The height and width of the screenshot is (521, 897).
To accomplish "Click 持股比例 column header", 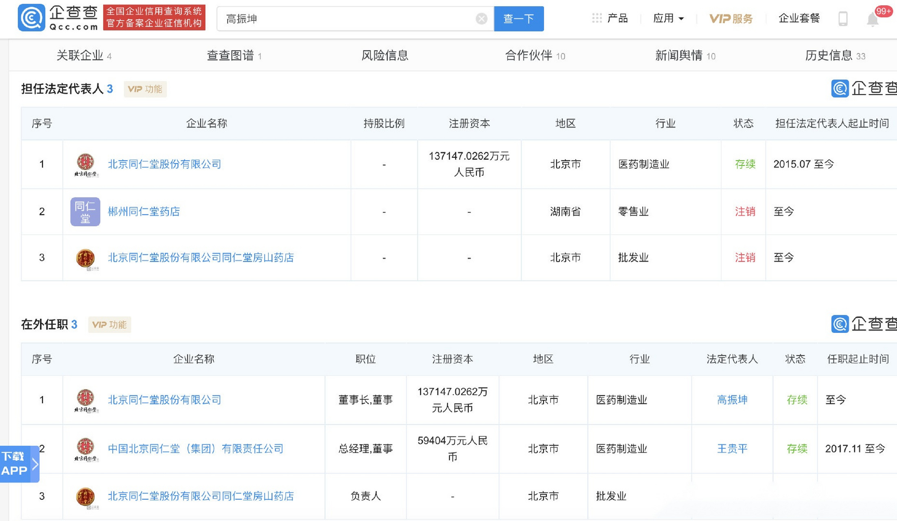I will click(384, 123).
